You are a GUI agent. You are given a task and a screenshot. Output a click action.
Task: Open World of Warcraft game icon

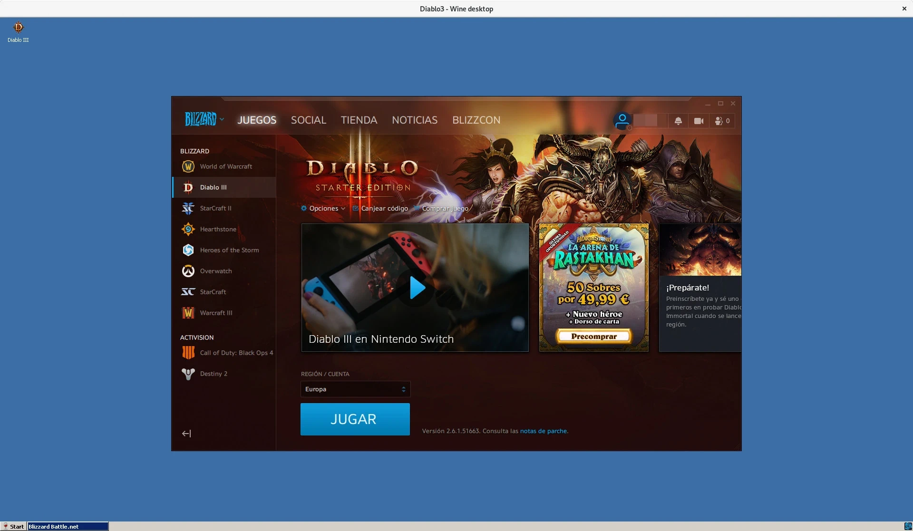[188, 166]
